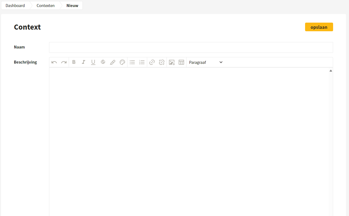Select the highlighter marker tool
The image size is (349, 216).
click(x=113, y=62)
